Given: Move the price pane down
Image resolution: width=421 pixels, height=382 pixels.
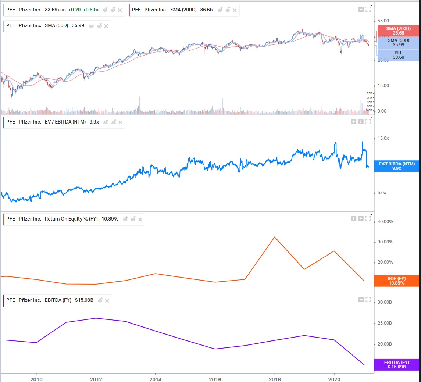Looking at the screenshot, I should (361, 10).
